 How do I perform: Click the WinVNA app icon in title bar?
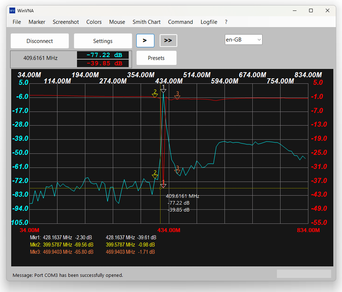point(12,10)
